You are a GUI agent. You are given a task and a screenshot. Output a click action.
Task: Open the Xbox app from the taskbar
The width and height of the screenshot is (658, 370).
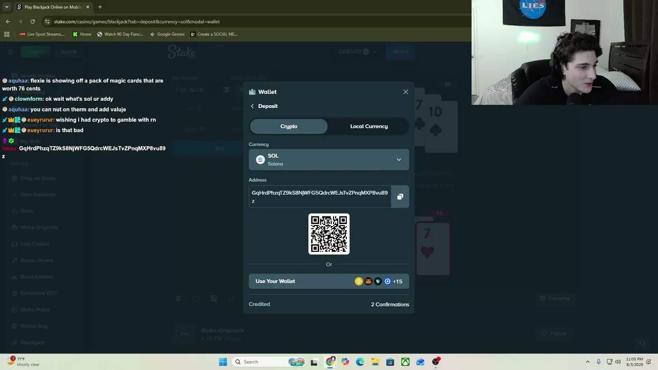tap(406, 362)
